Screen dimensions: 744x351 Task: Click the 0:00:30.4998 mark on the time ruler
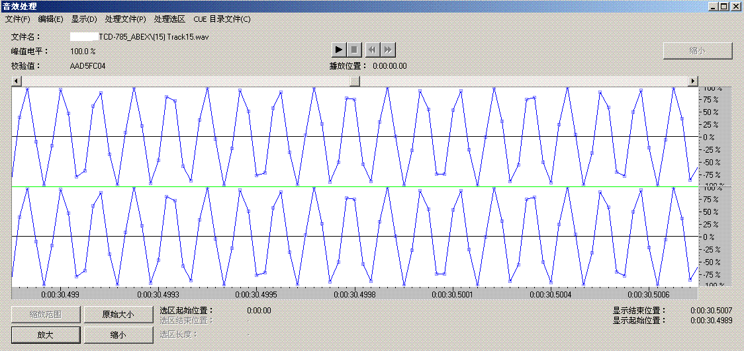354,295
